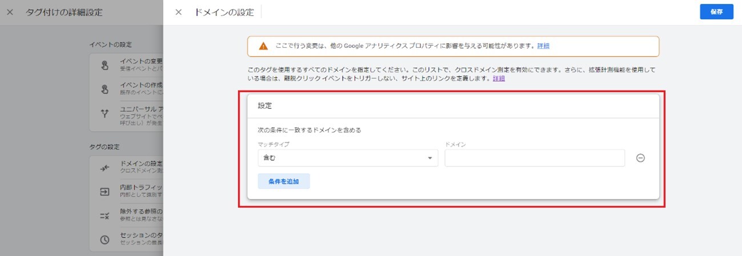Expand the マッチタイプ dropdown showing 含む
Viewport: 742px width, 256px height.
tap(348, 158)
